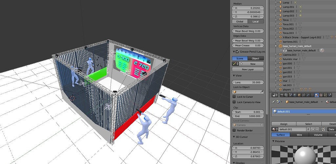Collapse the View panel
Viewport: 336px width, 164px height.
coord(234,75)
